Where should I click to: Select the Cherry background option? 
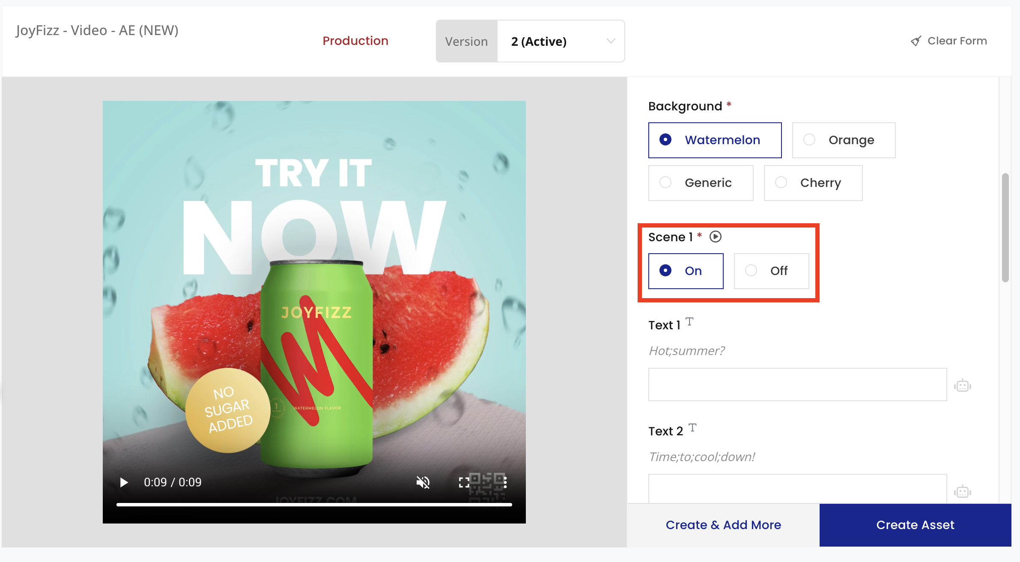point(813,183)
